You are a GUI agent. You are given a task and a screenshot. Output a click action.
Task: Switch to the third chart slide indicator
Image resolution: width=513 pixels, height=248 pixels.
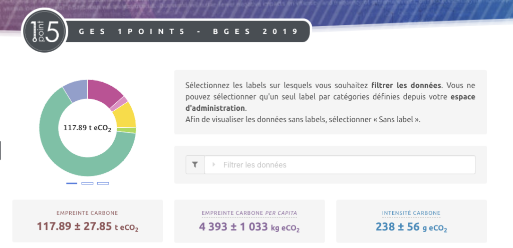pos(103,183)
